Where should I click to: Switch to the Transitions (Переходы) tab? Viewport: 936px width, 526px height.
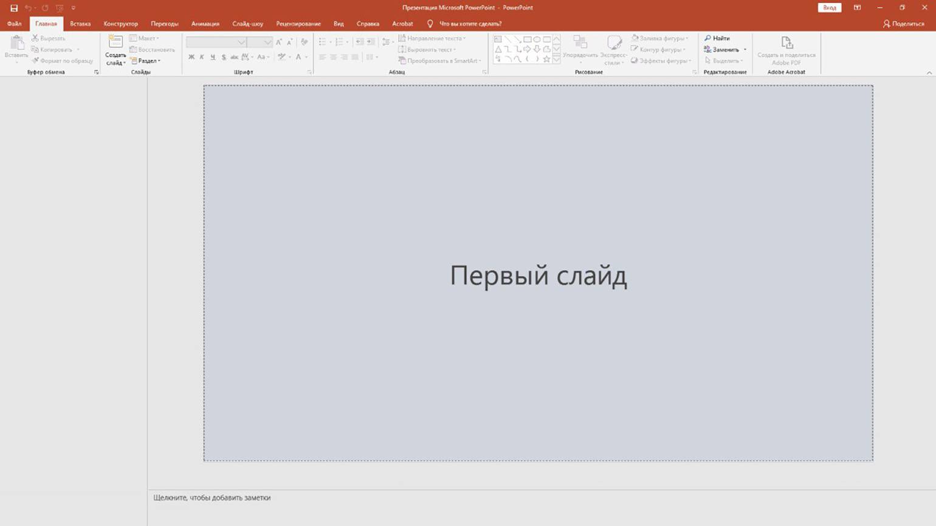164,24
